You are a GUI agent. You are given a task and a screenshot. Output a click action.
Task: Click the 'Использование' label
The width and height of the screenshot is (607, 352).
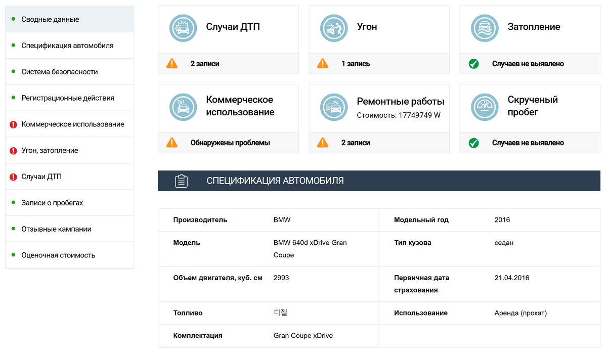(421, 313)
